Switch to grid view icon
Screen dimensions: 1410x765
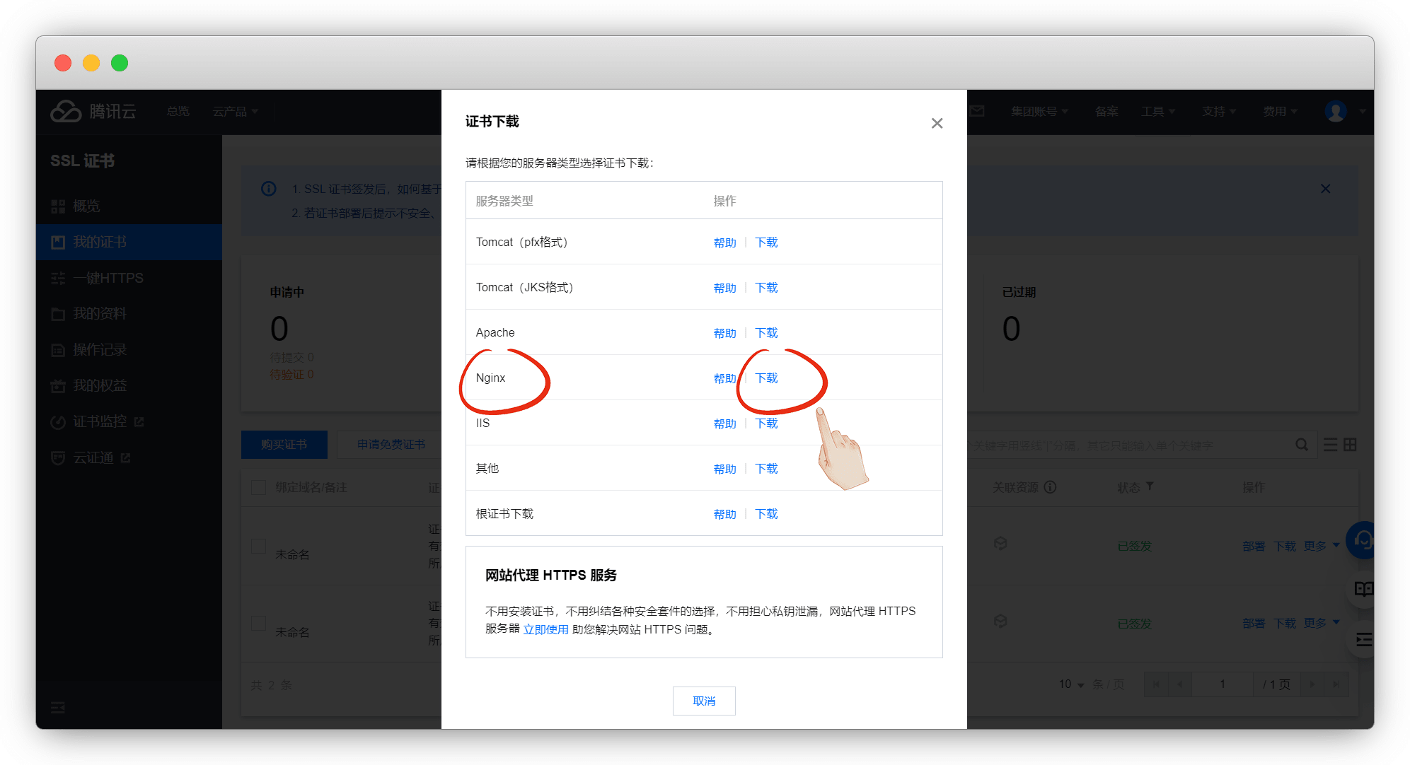tap(1350, 445)
